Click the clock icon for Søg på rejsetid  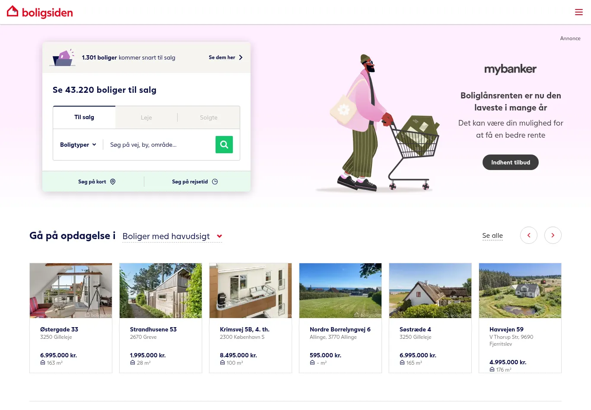pos(215,182)
